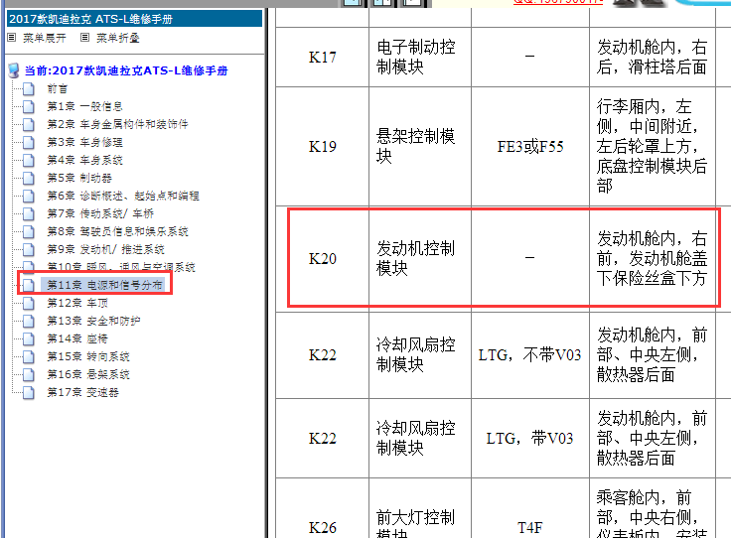This screenshot has height=538, width=731.
Task: Click the page icon next to 第13章
Action: 29,321
